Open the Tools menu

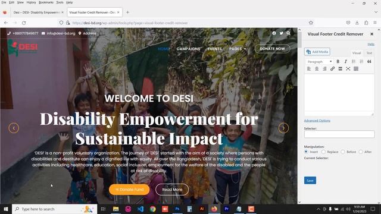tap(60, 2)
